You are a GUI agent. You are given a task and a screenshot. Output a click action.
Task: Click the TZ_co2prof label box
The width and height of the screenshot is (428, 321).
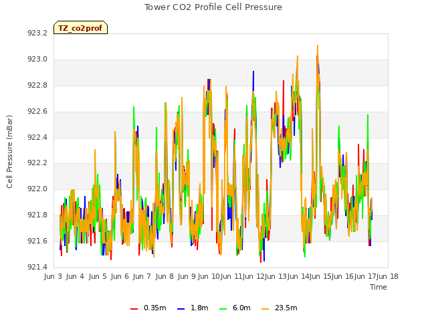(x=80, y=27)
